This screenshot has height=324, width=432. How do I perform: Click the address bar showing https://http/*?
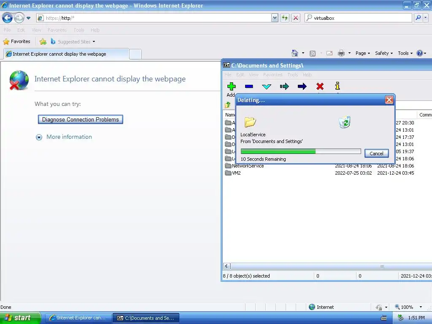154,18
